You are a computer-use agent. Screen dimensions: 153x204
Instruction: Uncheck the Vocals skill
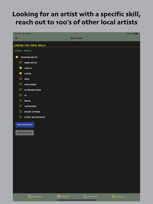point(20,68)
